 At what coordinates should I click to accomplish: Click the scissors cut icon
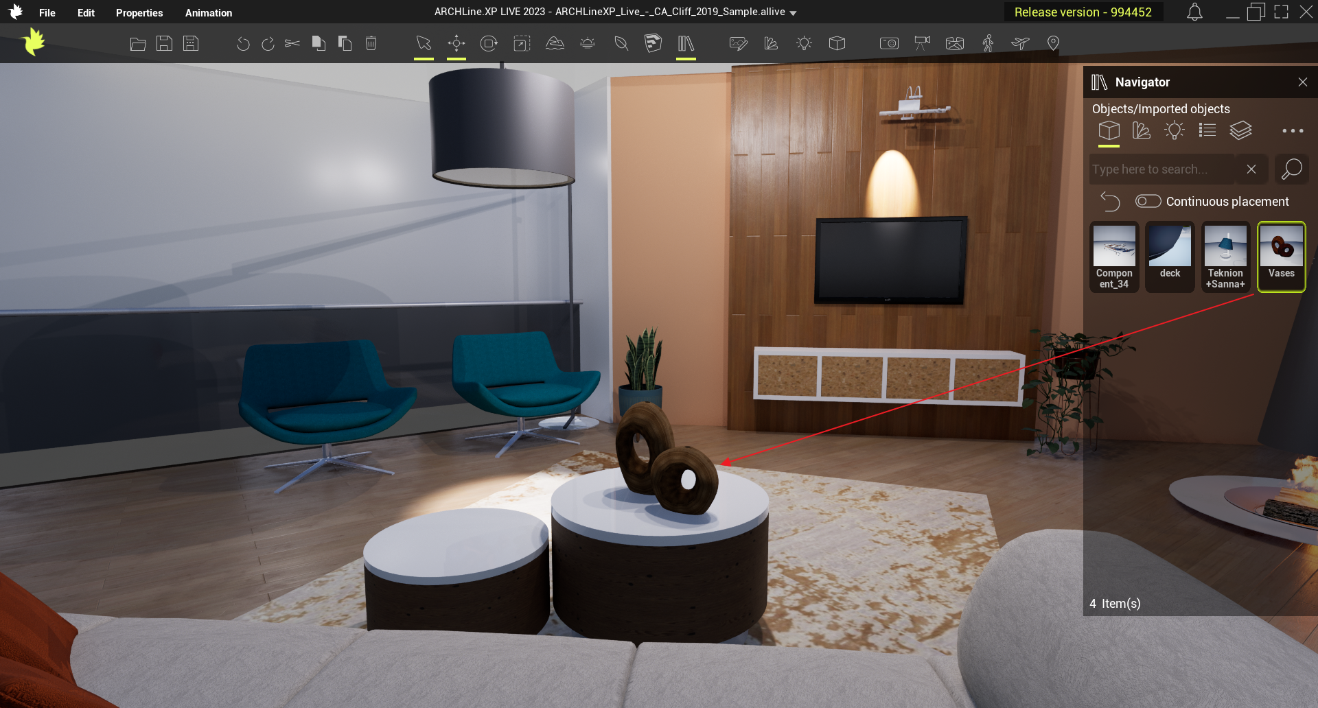pyautogui.click(x=292, y=43)
